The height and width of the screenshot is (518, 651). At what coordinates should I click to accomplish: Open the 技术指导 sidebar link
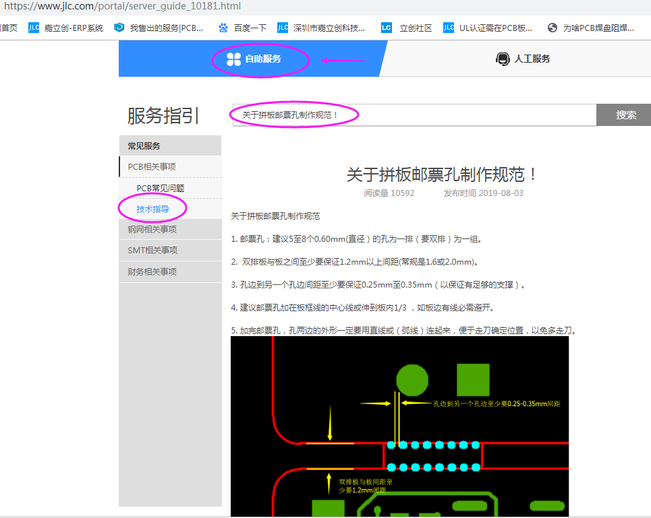coord(152,209)
